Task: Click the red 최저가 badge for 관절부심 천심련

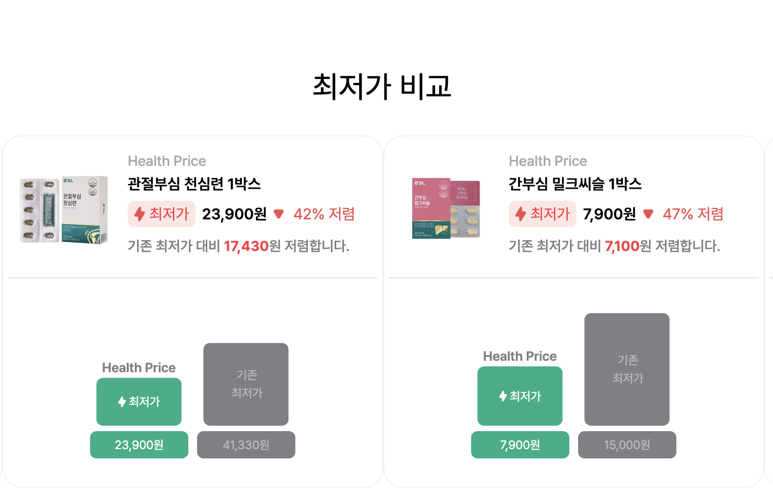Action: click(x=162, y=214)
